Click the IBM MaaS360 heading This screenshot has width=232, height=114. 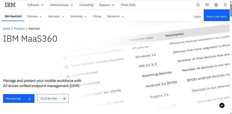[x=30, y=39]
